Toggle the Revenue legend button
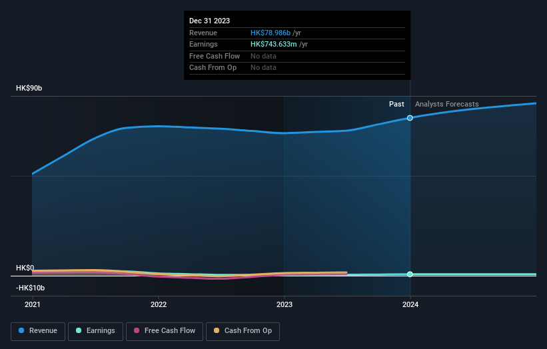This screenshot has height=349, width=547. [x=38, y=331]
